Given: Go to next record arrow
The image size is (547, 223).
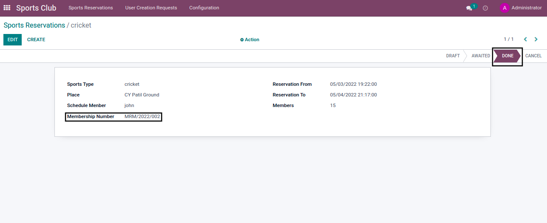Looking at the screenshot, I should click(536, 40).
